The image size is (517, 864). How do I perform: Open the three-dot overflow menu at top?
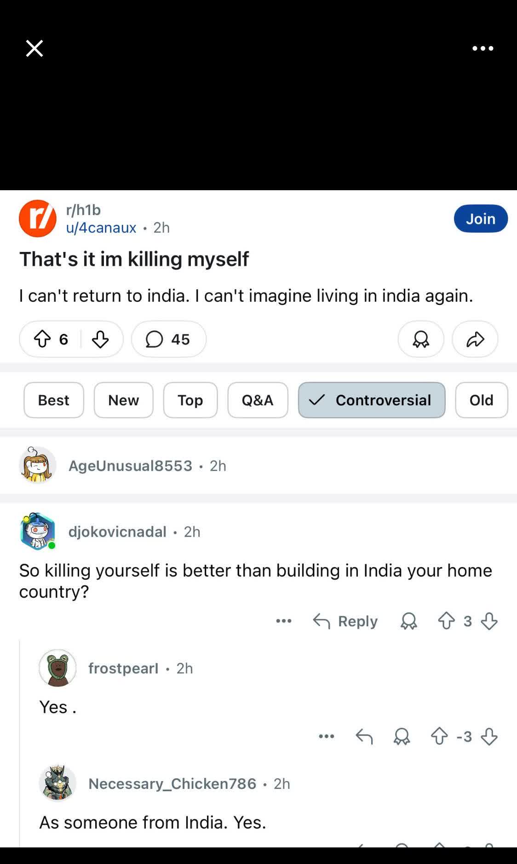tap(483, 48)
